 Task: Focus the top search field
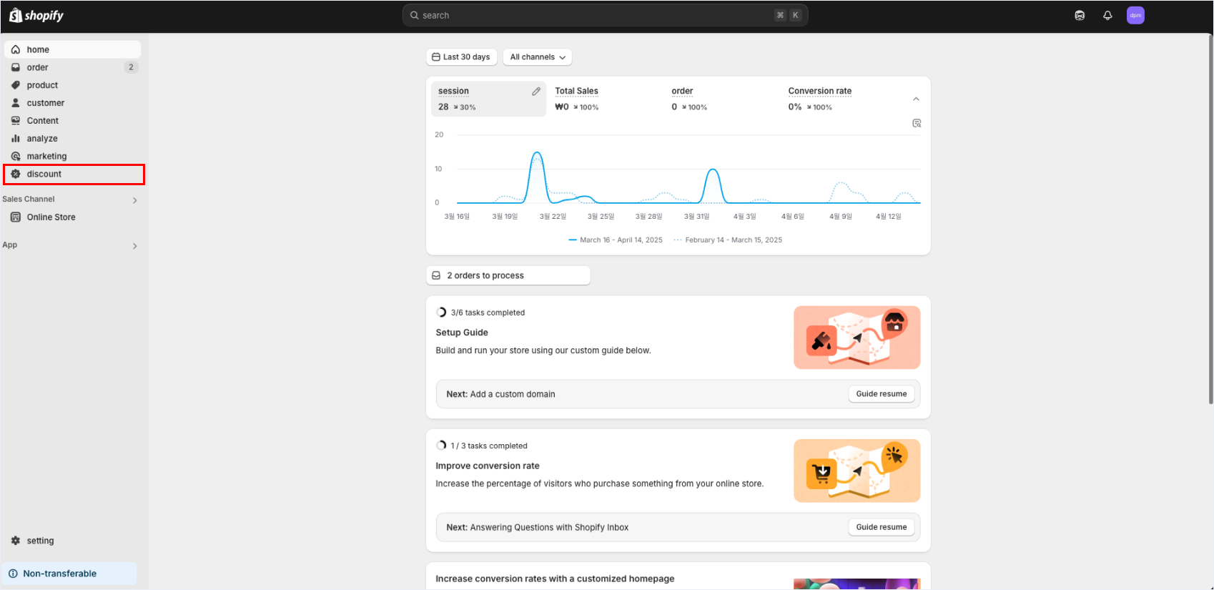click(x=605, y=15)
